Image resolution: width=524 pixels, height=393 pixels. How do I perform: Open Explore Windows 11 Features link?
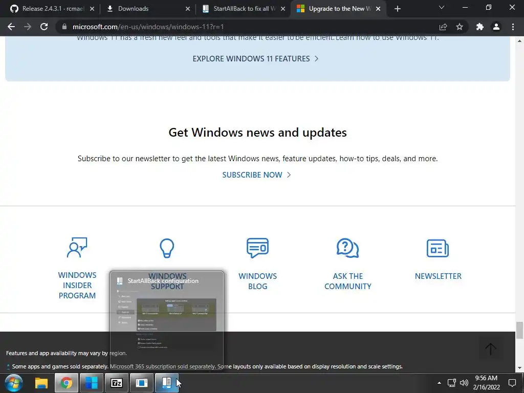(x=256, y=59)
